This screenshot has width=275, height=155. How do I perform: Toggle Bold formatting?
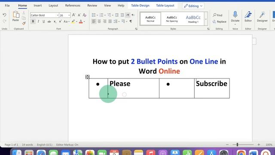pos(33,22)
